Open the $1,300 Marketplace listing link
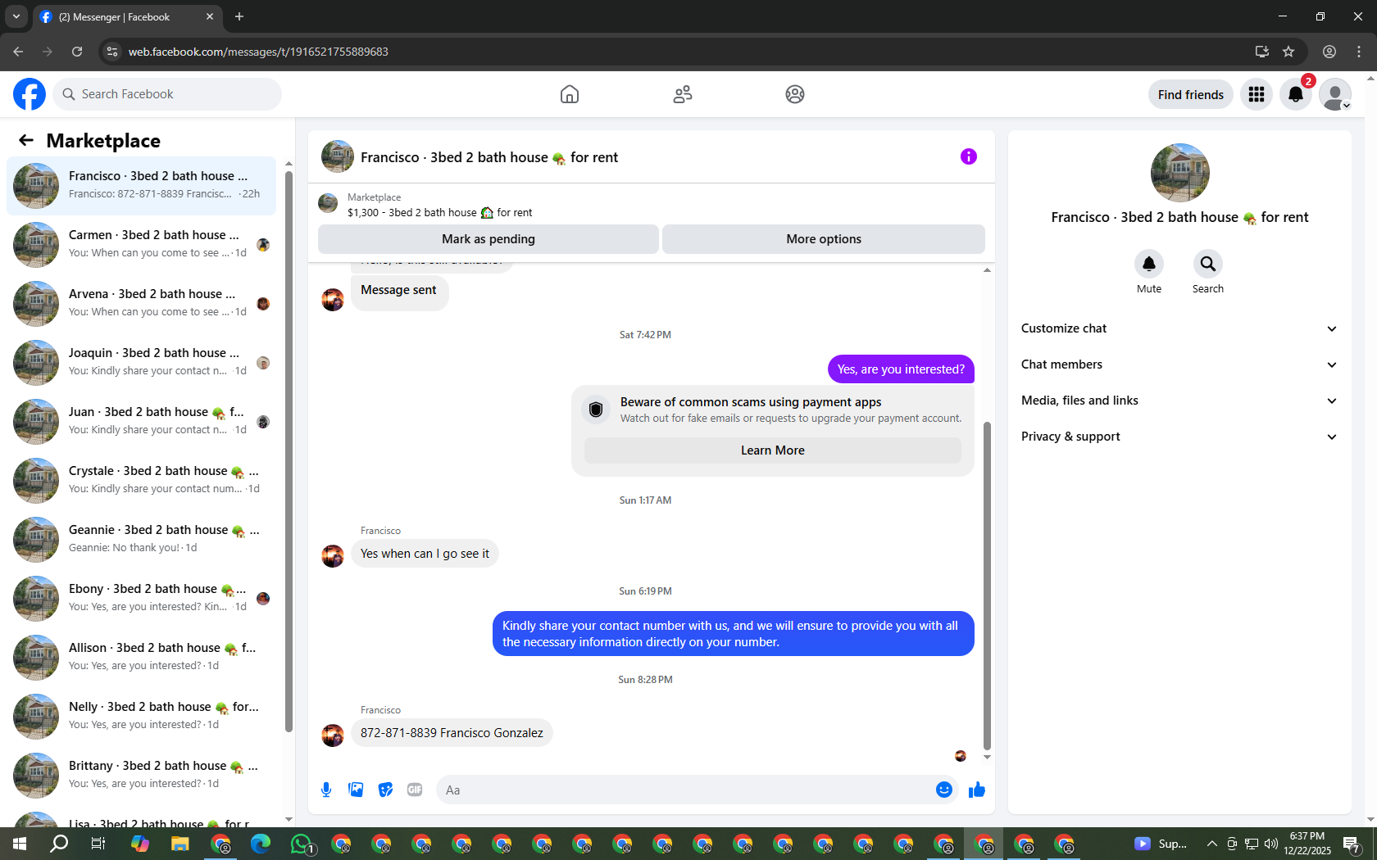The width and height of the screenshot is (1377, 860). point(439,213)
